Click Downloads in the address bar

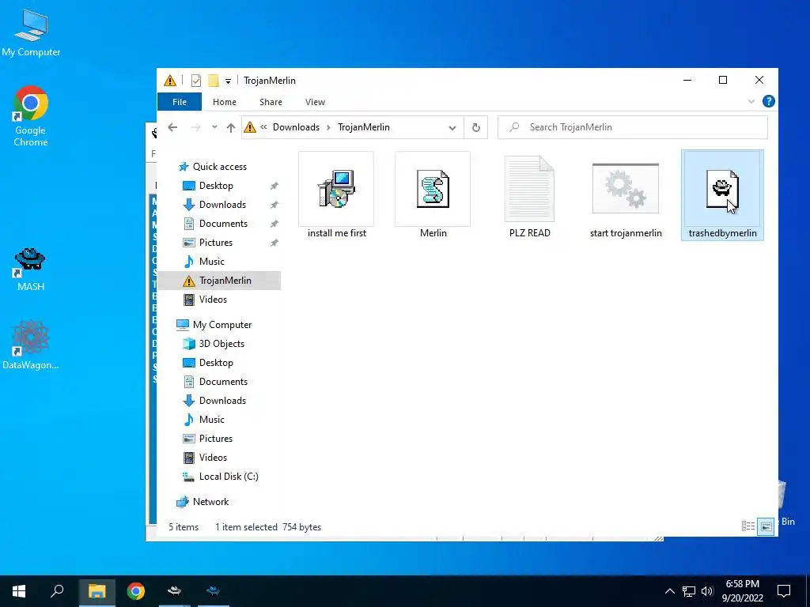click(296, 127)
